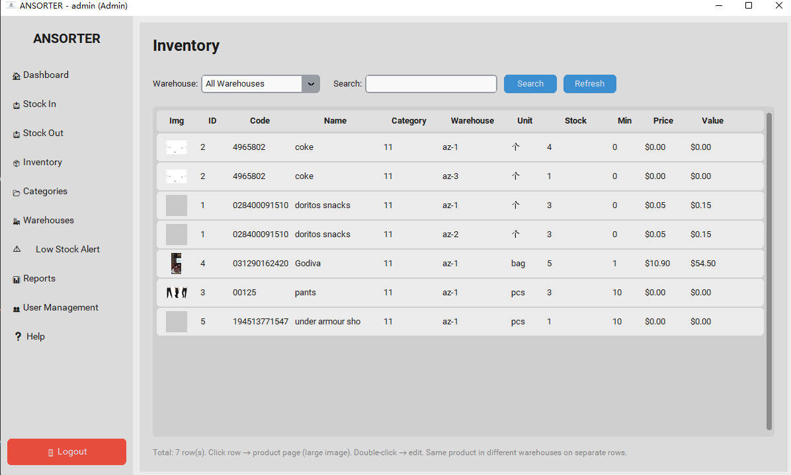
Task: Click code 00125
Action: (244, 293)
